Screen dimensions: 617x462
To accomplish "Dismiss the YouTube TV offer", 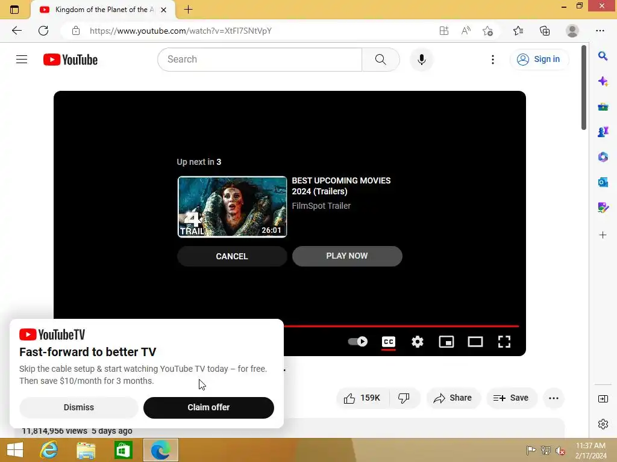I will coord(79,407).
